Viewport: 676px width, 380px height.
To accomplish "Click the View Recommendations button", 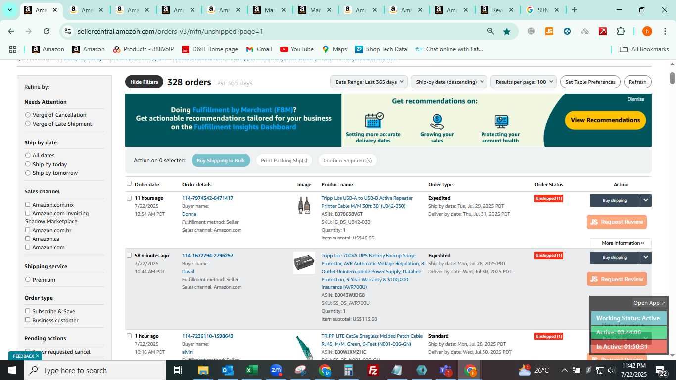I will (605, 120).
